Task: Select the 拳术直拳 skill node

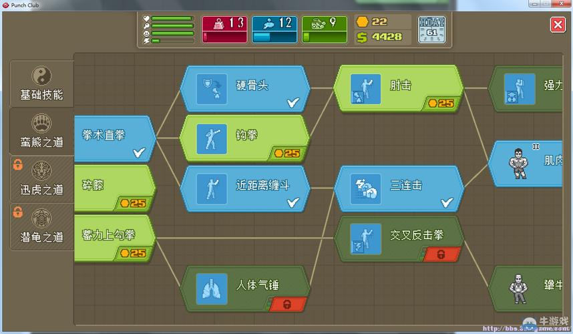Action: click(x=114, y=139)
